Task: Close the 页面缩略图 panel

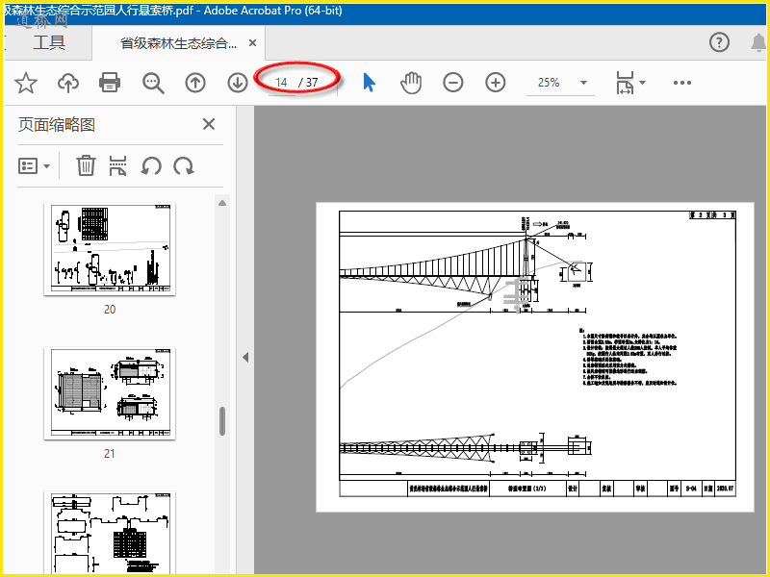Action: [x=209, y=124]
